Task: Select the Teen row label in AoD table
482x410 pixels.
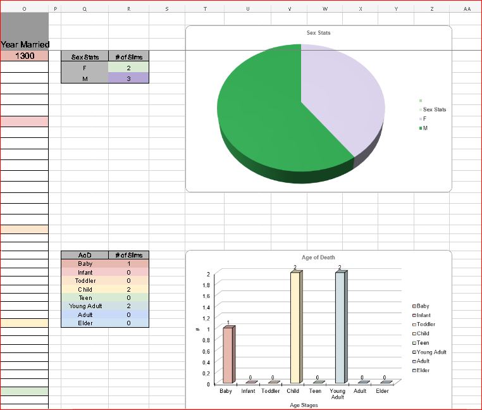Action: point(85,297)
